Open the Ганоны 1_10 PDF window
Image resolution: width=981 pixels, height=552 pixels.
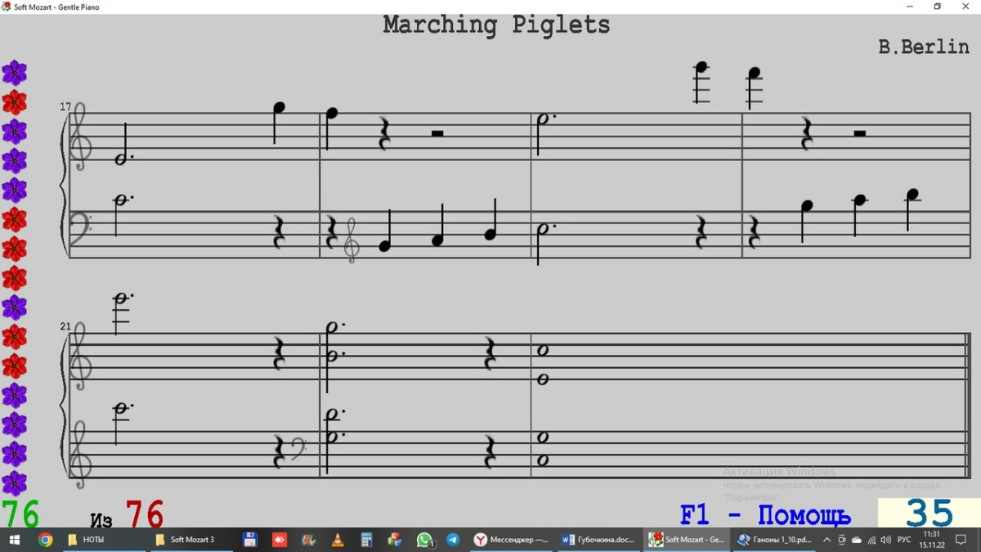774,540
